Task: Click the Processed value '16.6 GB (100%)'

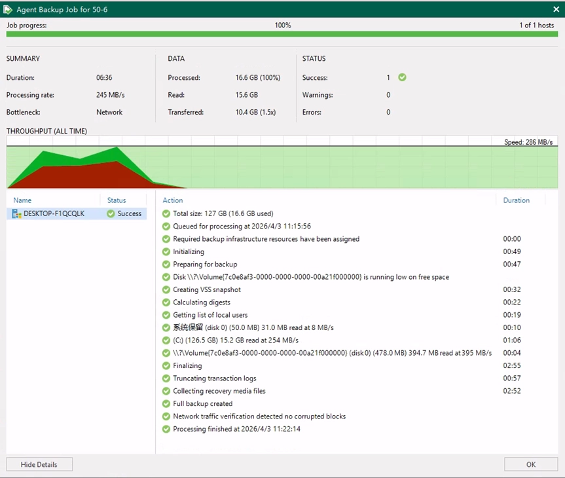Action: tap(258, 77)
